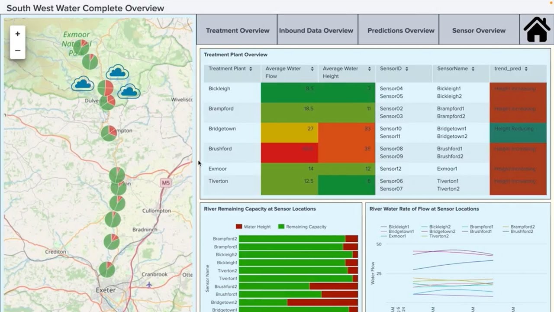554x312 pixels.
Task: Click the map zoom-in plus icon
Action: pos(17,33)
